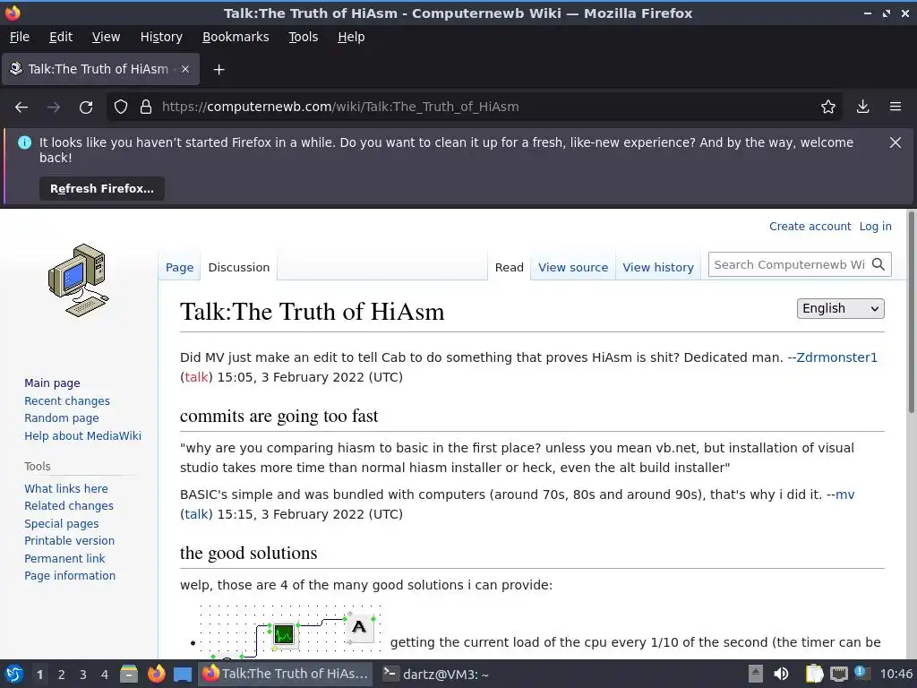Launch Firefox from the taskbar quick launch
Viewport: 917px width, 688px height.
(x=156, y=674)
